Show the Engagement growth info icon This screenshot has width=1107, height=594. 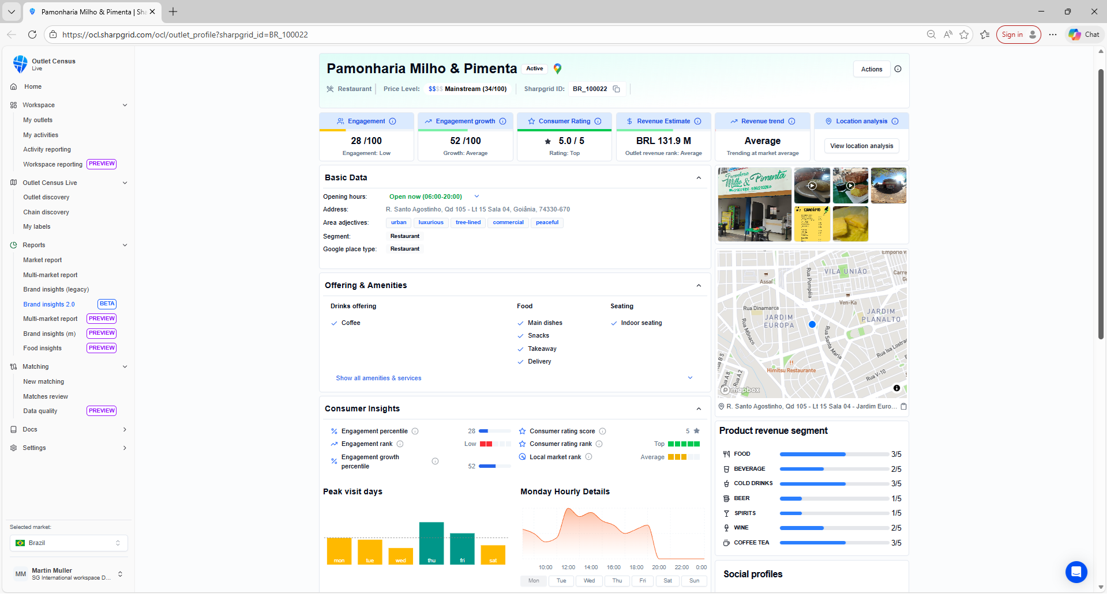[502, 121]
